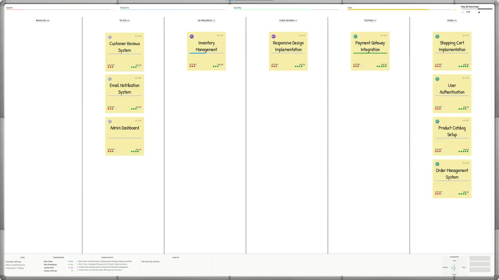Click assignee avatar on Shopping Cart card
Image resolution: width=499 pixels, height=280 pixels.
click(437, 37)
